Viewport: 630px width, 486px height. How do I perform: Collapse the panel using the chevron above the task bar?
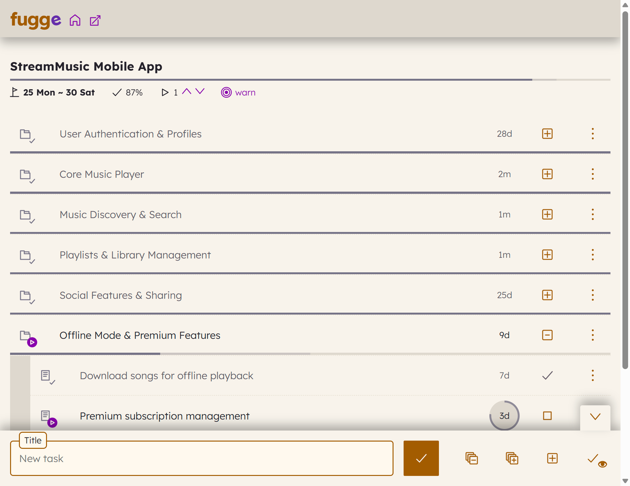pos(595,417)
